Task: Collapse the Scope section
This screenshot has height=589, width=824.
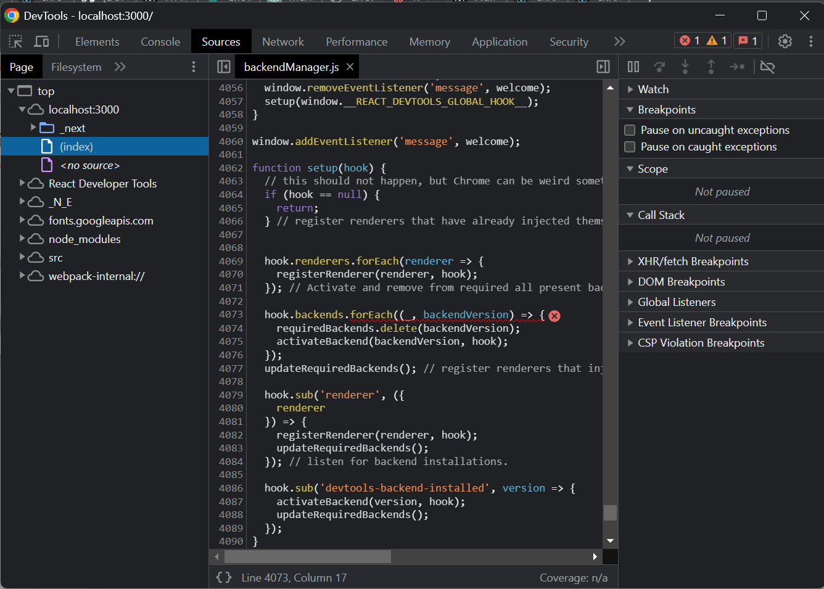Action: tap(630, 168)
